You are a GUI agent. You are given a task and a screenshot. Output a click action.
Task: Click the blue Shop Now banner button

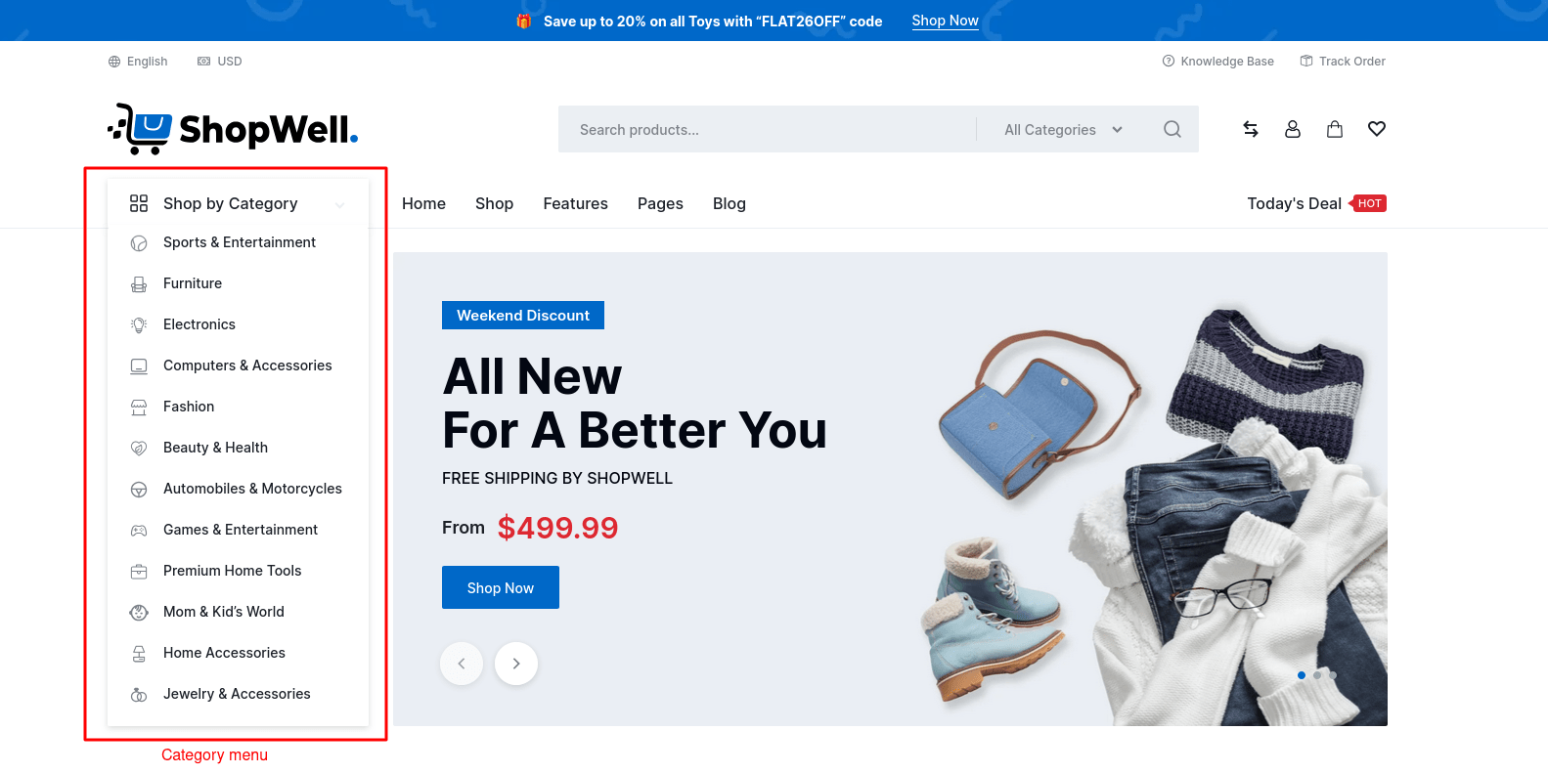click(501, 587)
